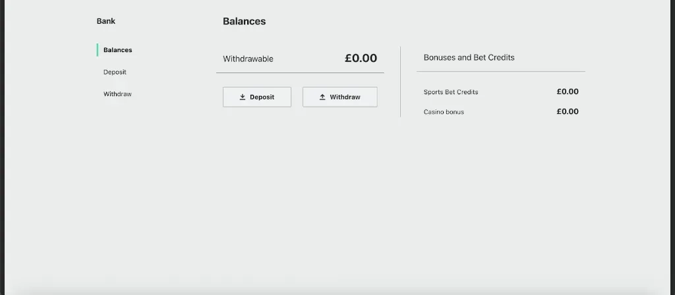
Task: Click the Sports Bet Credits label
Action: click(x=451, y=92)
